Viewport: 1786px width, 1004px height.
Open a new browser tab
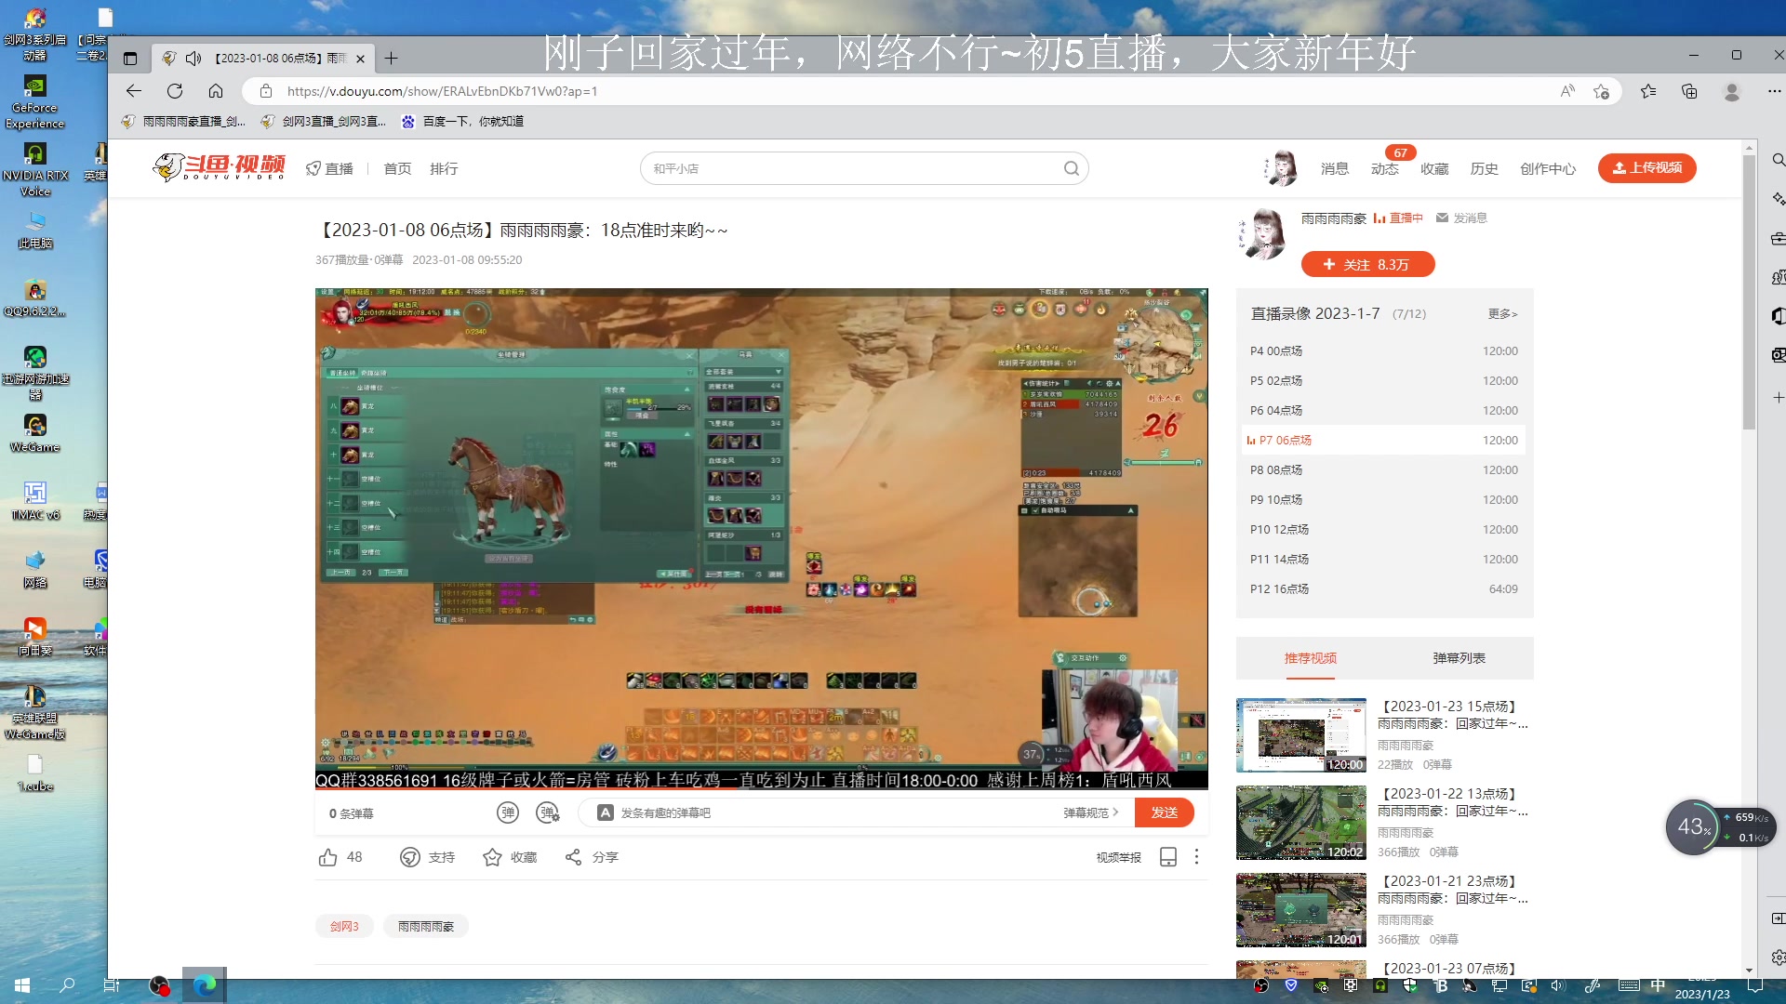click(x=392, y=59)
